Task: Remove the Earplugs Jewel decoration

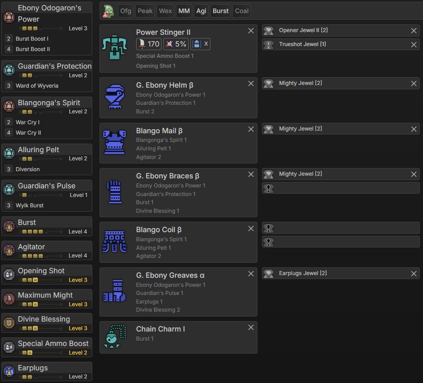Action: pyautogui.click(x=413, y=274)
